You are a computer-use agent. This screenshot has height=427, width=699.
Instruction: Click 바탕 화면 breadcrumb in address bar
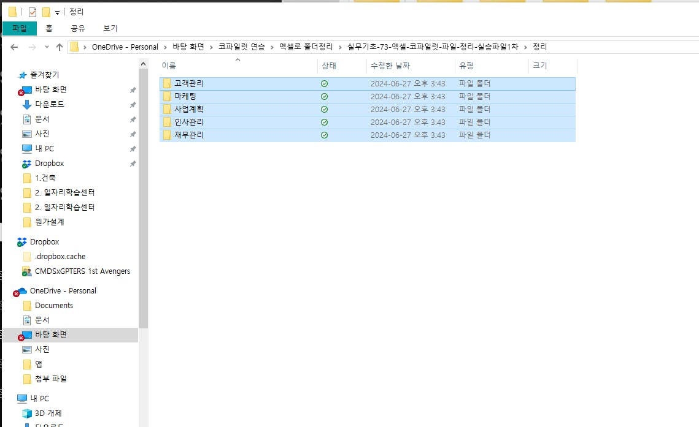point(188,47)
